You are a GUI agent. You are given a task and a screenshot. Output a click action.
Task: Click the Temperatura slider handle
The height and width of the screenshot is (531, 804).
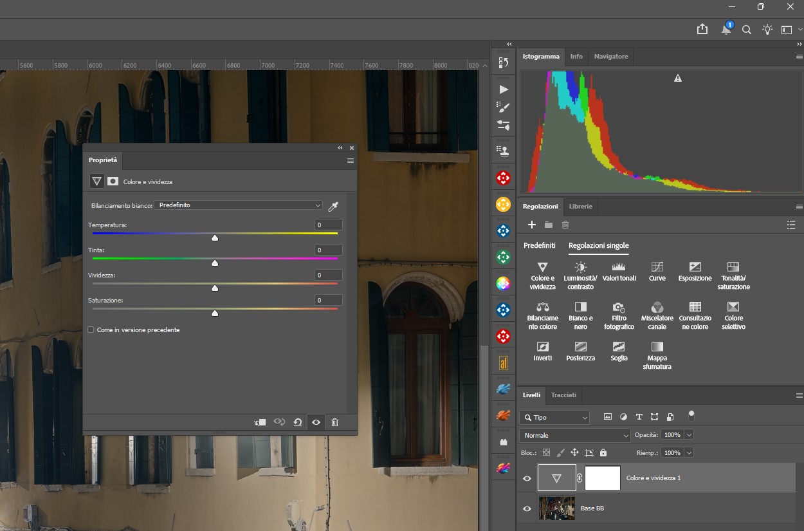pos(215,238)
